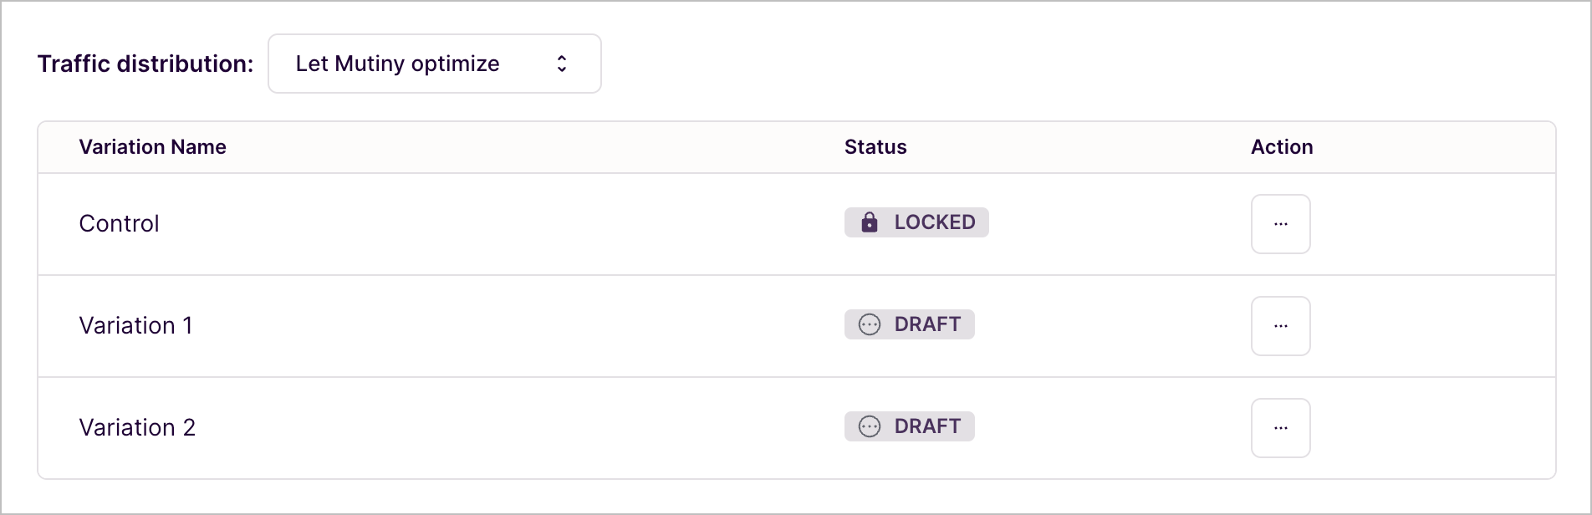This screenshot has width=1592, height=515.
Task: Click the up-down chevron in the distribution selector
Action: [562, 64]
